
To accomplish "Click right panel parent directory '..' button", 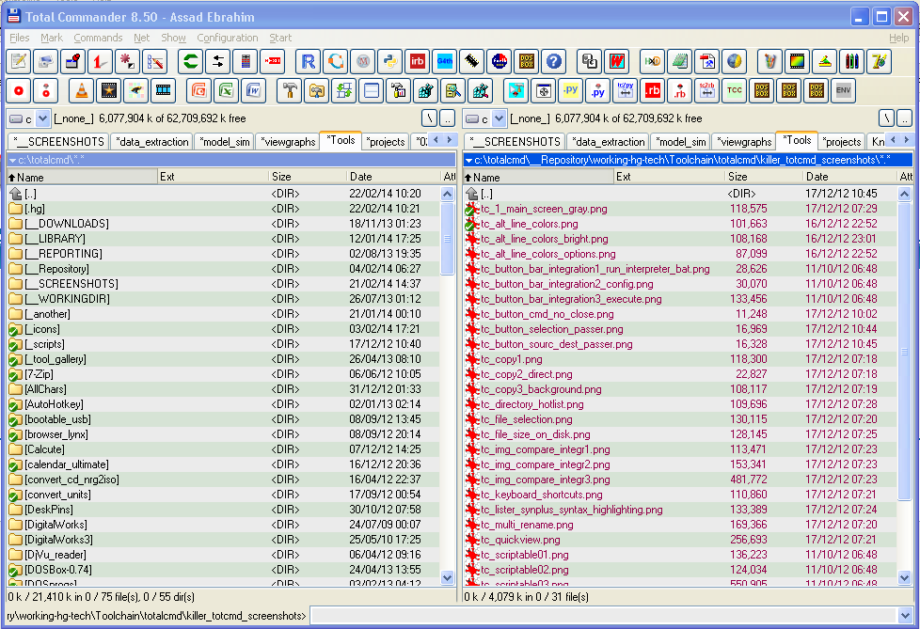I will [905, 118].
